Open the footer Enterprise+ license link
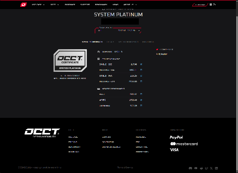238x173 pixels. pyautogui.click(x=142, y=152)
